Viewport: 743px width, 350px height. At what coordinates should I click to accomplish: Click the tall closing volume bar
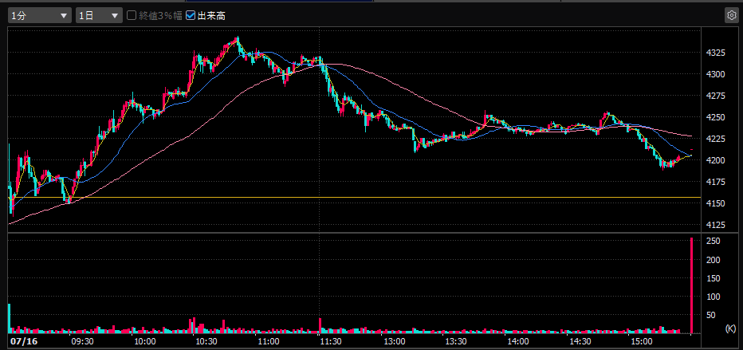pos(692,285)
